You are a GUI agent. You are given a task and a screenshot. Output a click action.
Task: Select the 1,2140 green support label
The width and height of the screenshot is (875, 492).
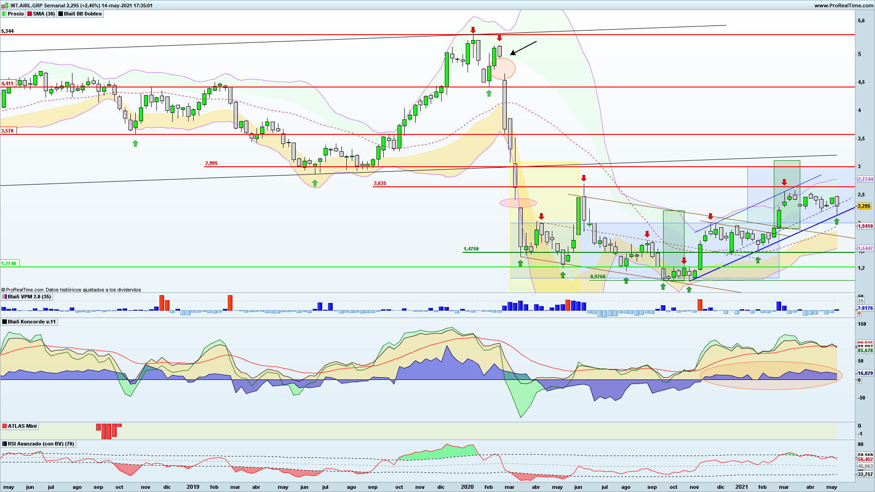pyautogui.click(x=9, y=263)
